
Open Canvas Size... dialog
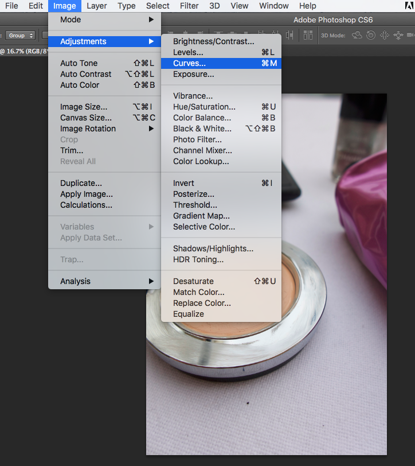104,118
